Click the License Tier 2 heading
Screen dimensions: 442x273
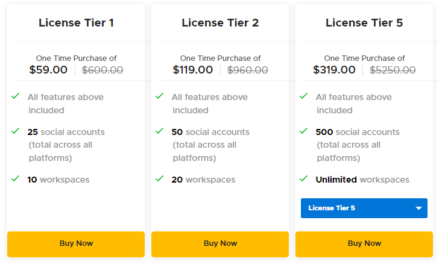(220, 23)
